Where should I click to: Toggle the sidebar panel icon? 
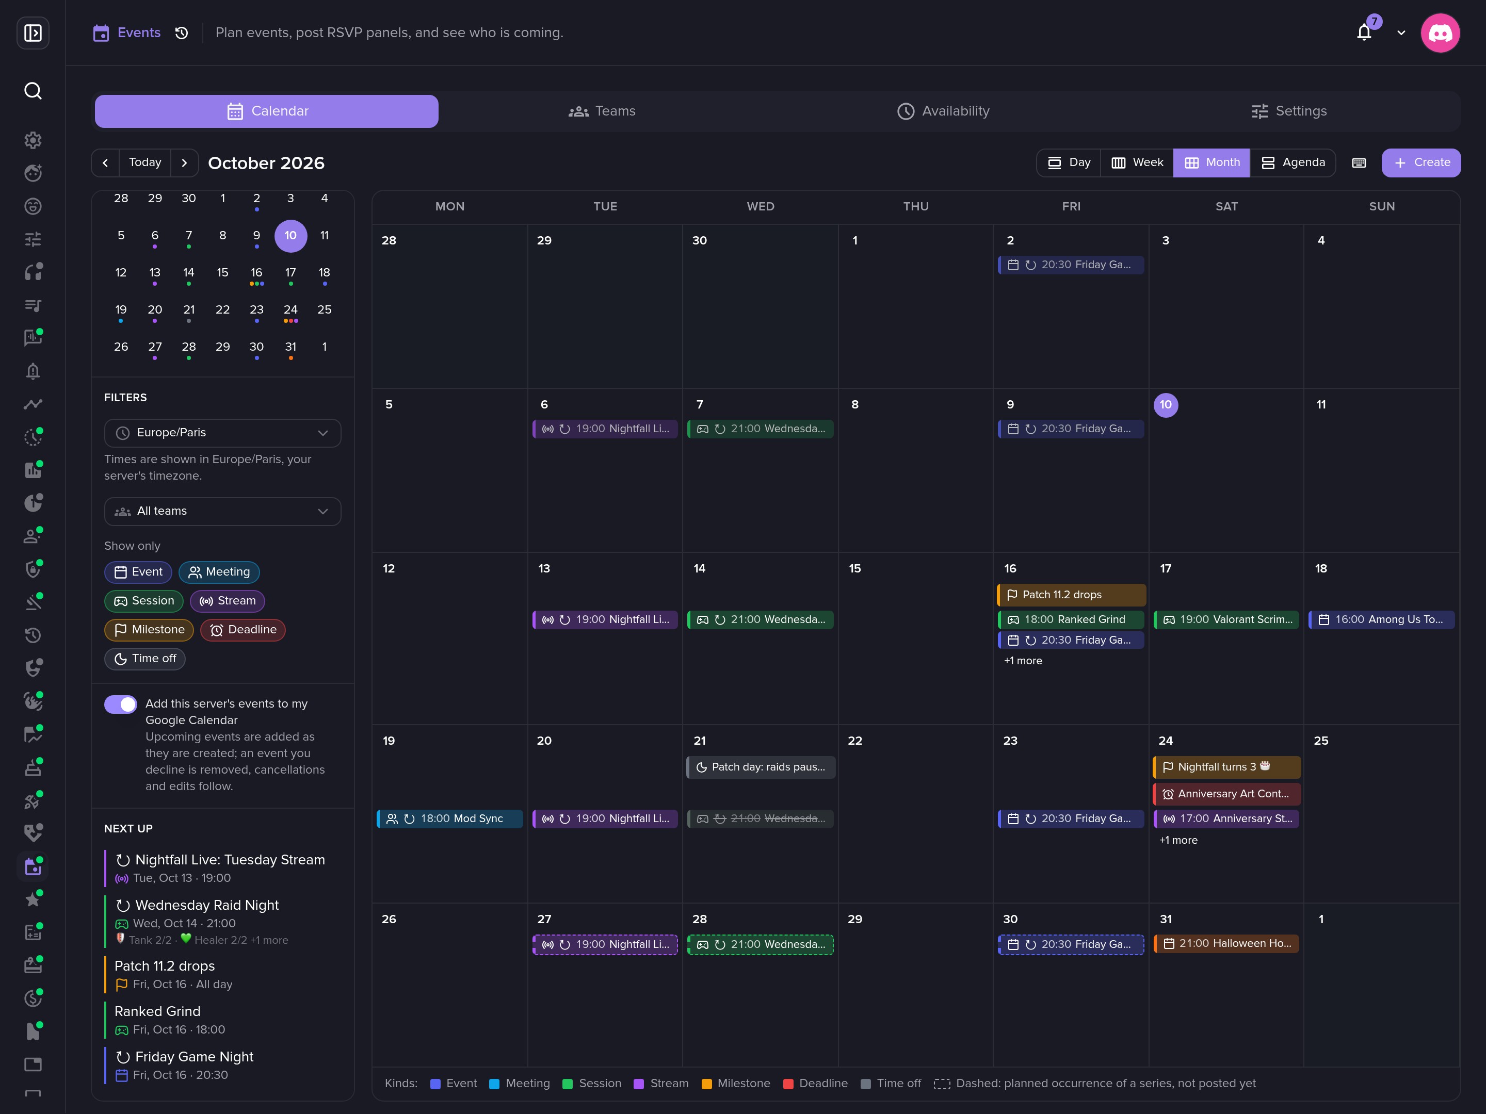tap(33, 33)
